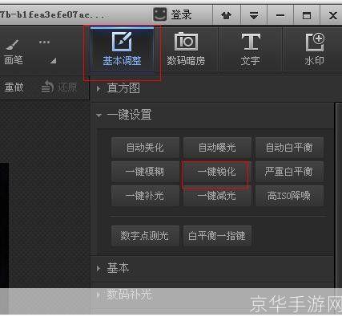Open the three-dots more tools menu

coord(44,42)
